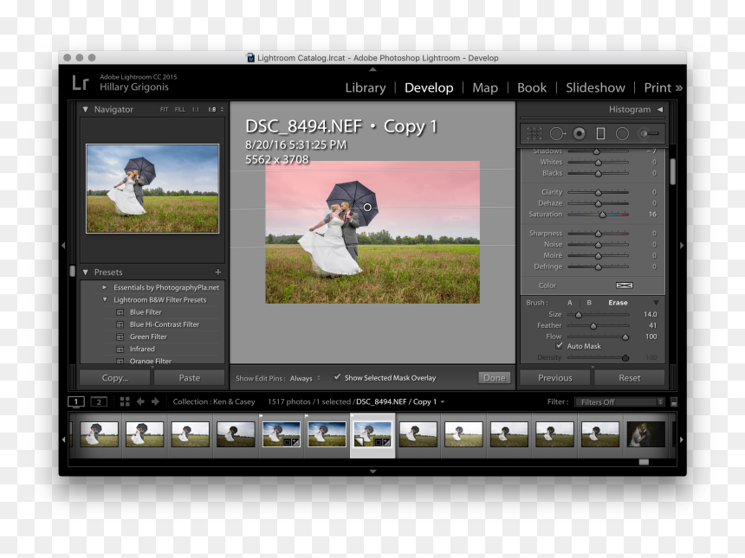Select the Erase brush mode
The height and width of the screenshot is (558, 745).
click(x=618, y=303)
